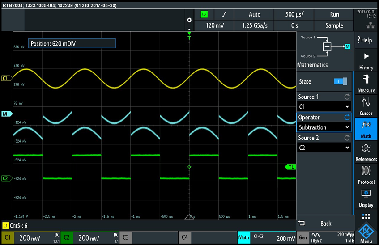Open the Help icon in sidebar
The height and width of the screenshot is (245, 379).
click(366, 40)
